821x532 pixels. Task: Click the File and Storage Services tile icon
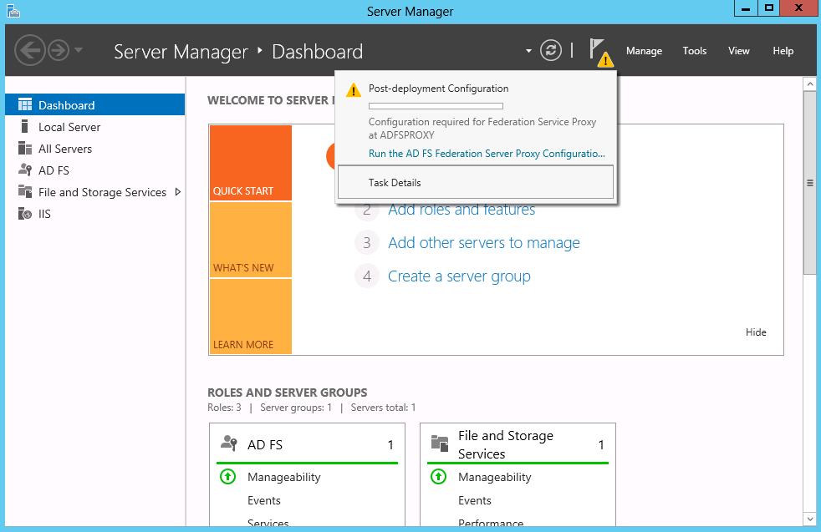[x=440, y=443]
